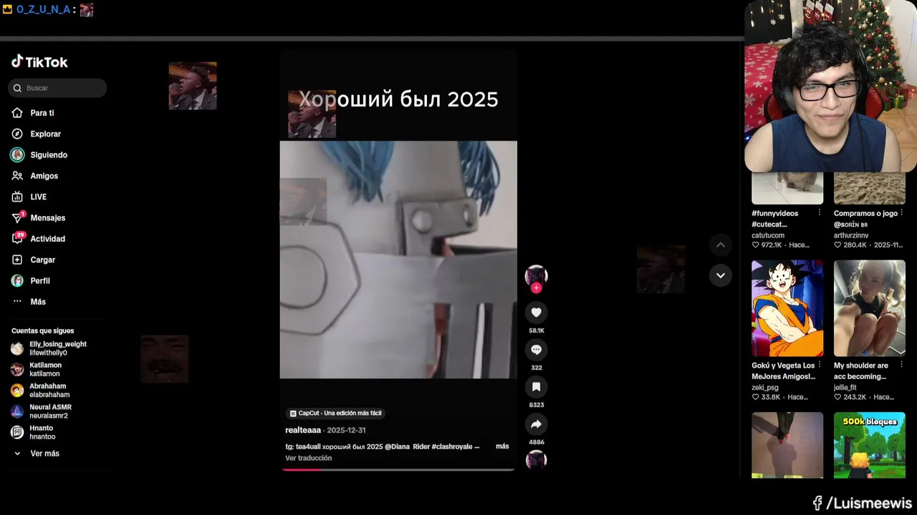Image resolution: width=917 pixels, height=515 pixels.
Task: Open the sound disc below share count
Action: pyautogui.click(x=536, y=460)
